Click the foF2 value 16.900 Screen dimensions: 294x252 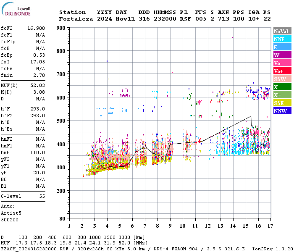coord(36,28)
